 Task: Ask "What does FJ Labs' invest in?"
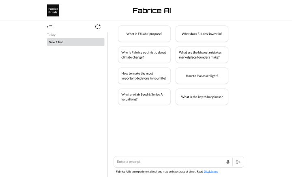(x=202, y=34)
